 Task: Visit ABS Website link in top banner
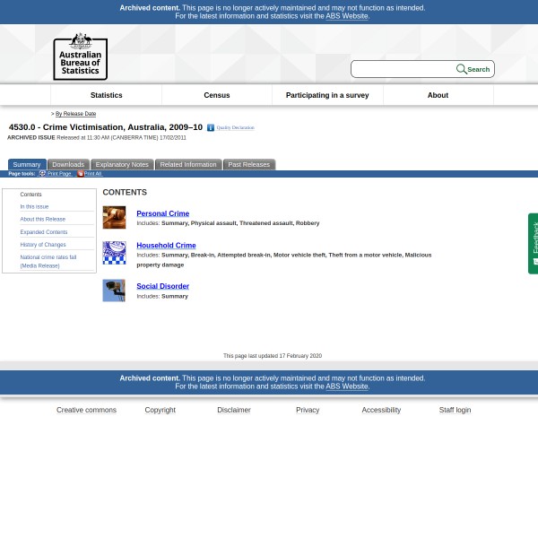(x=346, y=16)
